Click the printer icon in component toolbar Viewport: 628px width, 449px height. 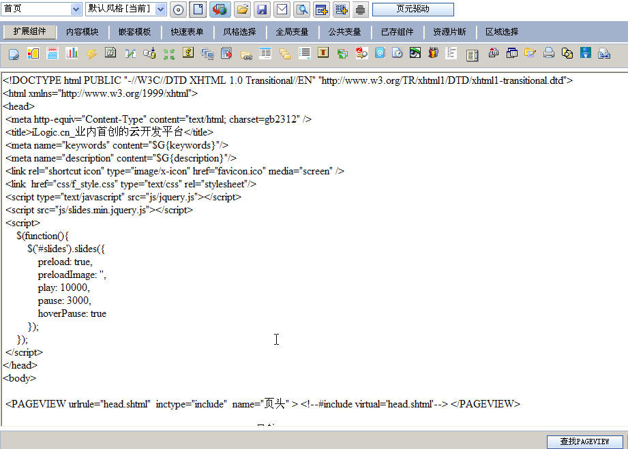tap(548, 53)
